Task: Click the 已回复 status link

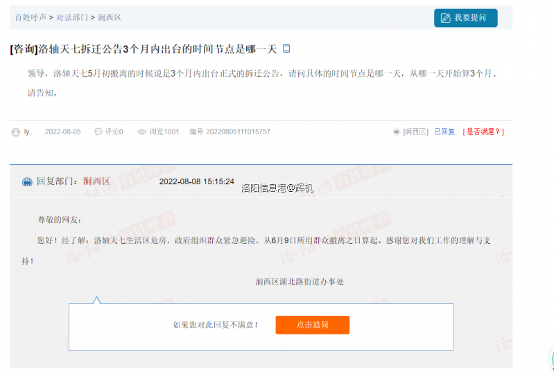Action: pyautogui.click(x=444, y=132)
